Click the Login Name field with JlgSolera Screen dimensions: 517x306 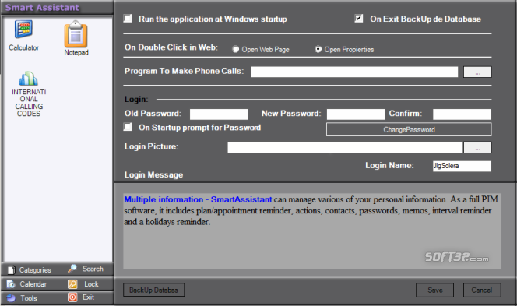462,166
